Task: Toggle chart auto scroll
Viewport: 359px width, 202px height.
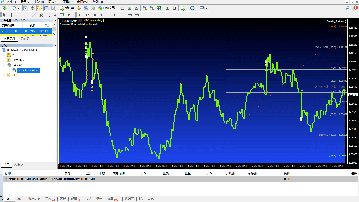Action: click(x=167, y=8)
